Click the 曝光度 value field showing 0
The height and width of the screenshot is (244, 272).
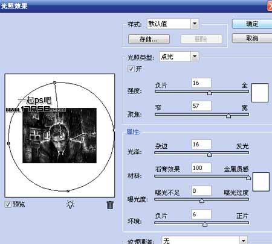(x=201, y=190)
